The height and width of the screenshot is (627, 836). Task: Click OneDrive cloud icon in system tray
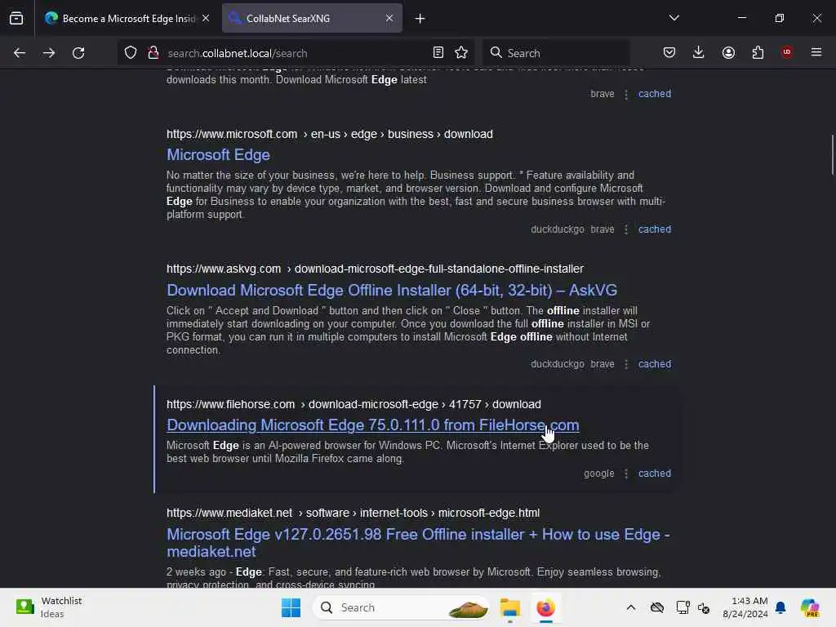tap(657, 607)
